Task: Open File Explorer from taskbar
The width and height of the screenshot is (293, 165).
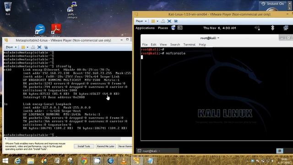Action: click(x=31, y=161)
